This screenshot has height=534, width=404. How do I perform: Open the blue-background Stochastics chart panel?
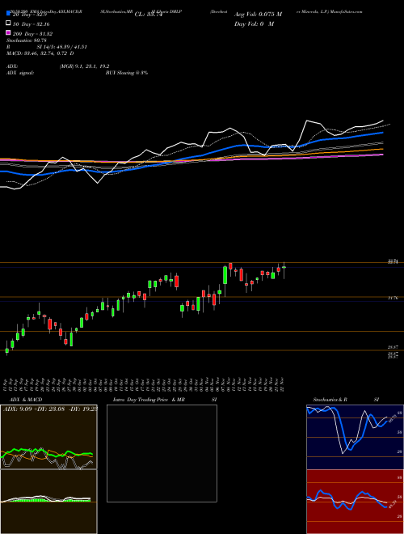(355, 437)
